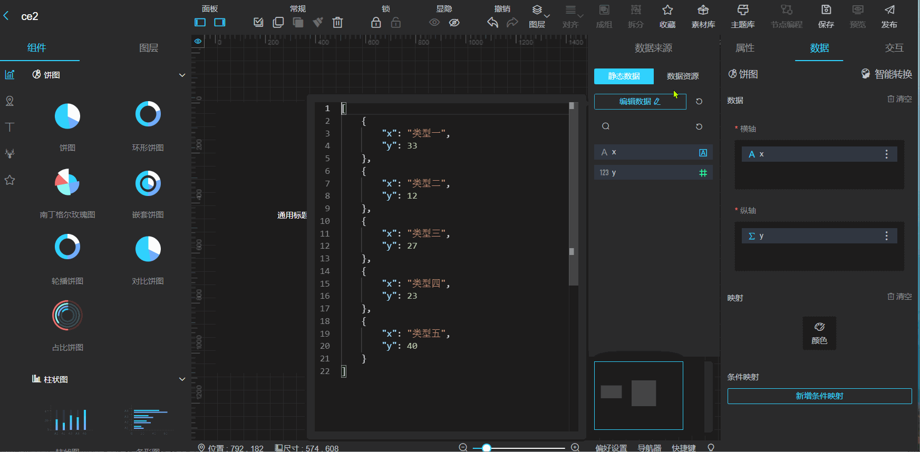Click the zoom slider handle

tap(487, 448)
